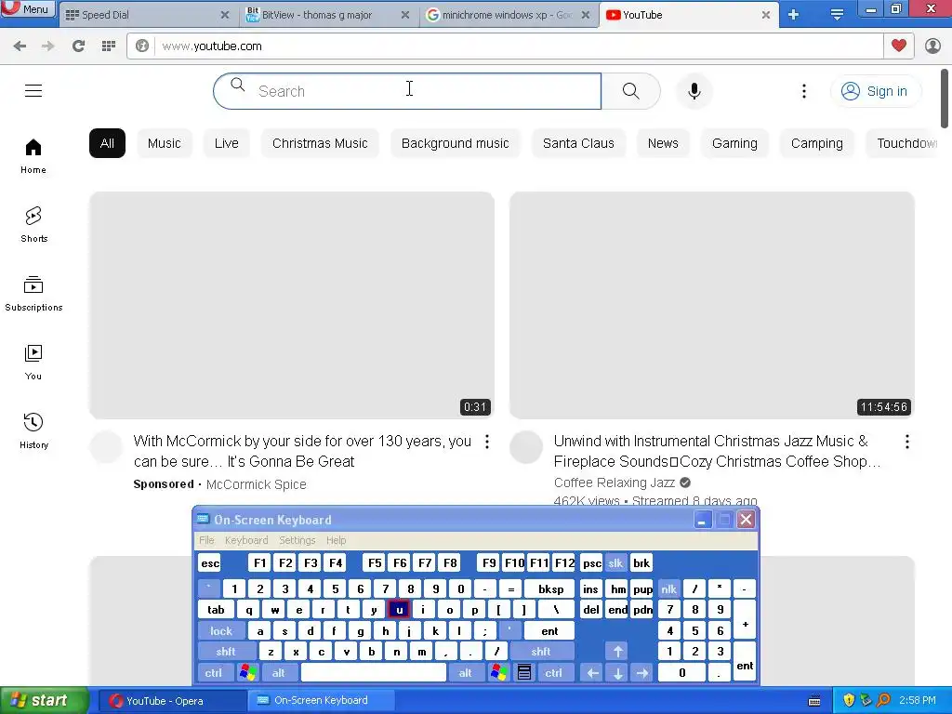Open the tab list menu icon
952x714 pixels.
pyautogui.click(x=837, y=15)
